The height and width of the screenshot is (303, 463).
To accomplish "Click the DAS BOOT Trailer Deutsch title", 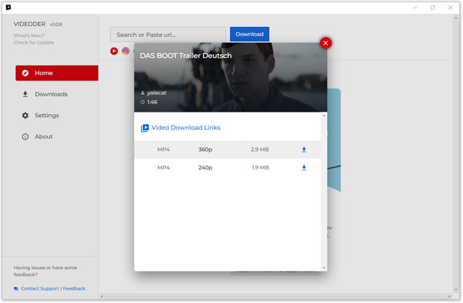I will (186, 56).
